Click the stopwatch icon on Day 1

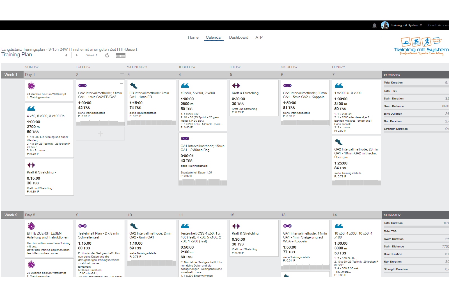(x=31, y=86)
